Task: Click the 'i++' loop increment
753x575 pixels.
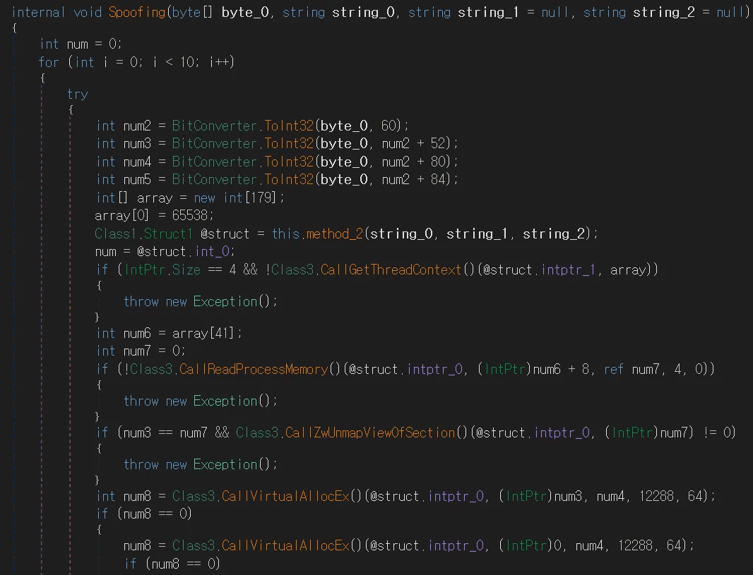Action: pyautogui.click(x=220, y=62)
